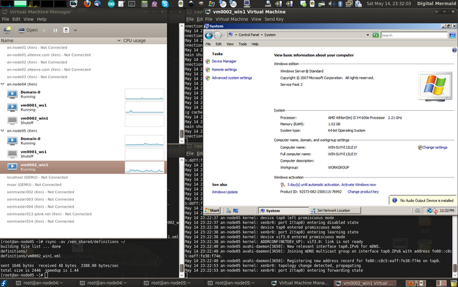Click the Bluetooth icon in system tray
The height and width of the screenshot is (287, 458).
pos(340,4)
